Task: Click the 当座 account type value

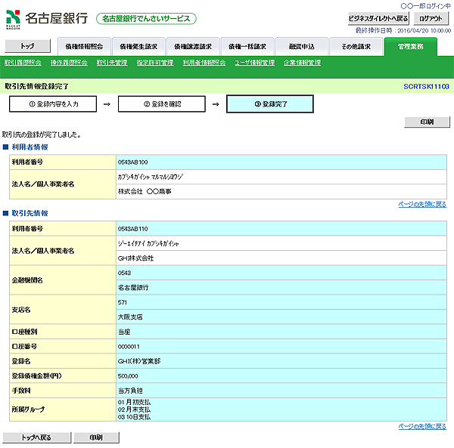Action: pyautogui.click(x=124, y=332)
